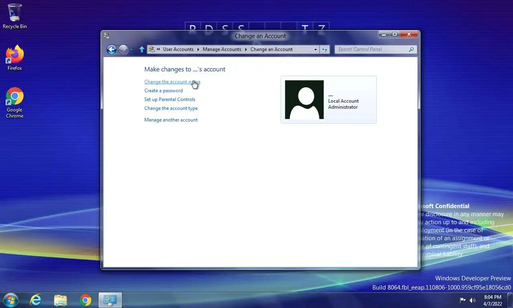The width and height of the screenshot is (513, 308).
Task: Click the double chevron in address bar
Action: pyautogui.click(x=159, y=49)
